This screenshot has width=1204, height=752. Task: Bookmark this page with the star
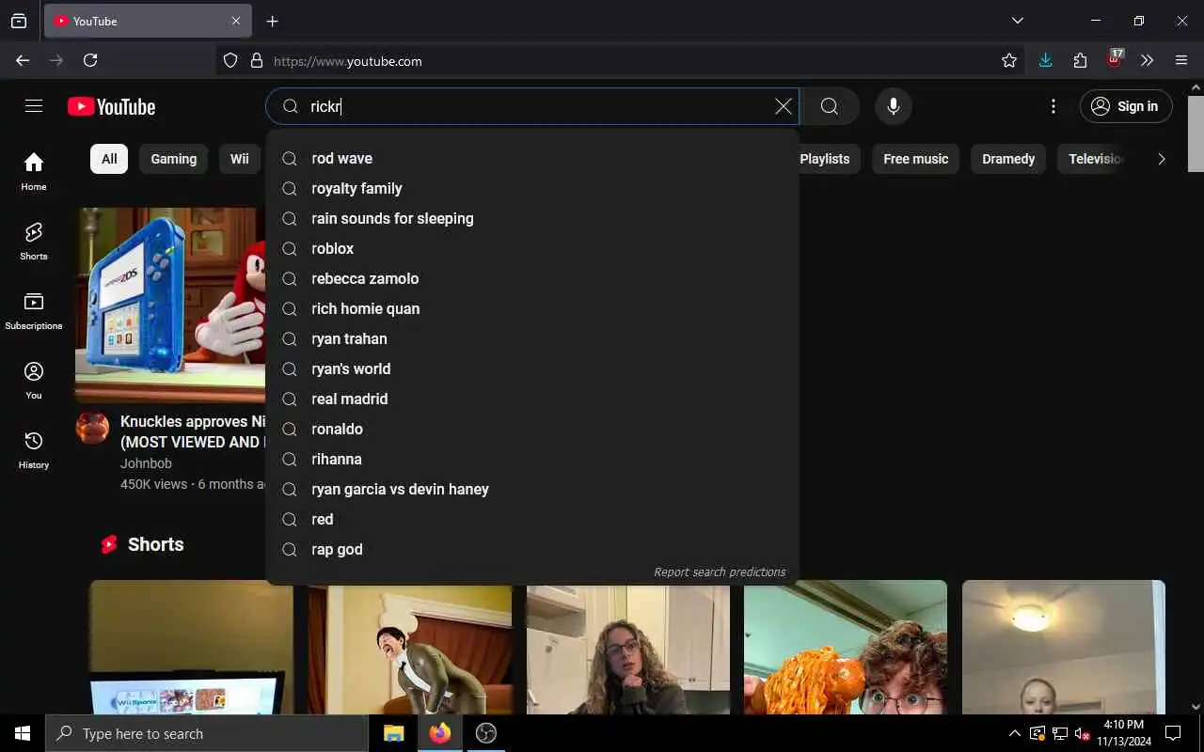[1009, 60]
